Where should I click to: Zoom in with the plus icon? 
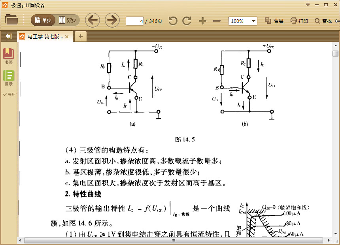[202, 21]
